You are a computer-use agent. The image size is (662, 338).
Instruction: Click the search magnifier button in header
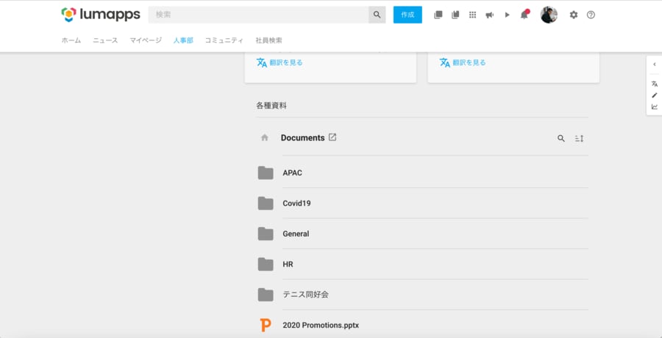point(377,15)
